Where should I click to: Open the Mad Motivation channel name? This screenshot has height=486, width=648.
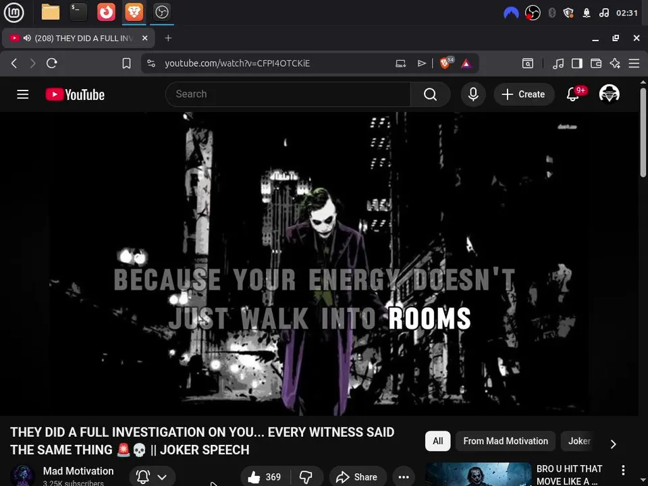(78, 471)
